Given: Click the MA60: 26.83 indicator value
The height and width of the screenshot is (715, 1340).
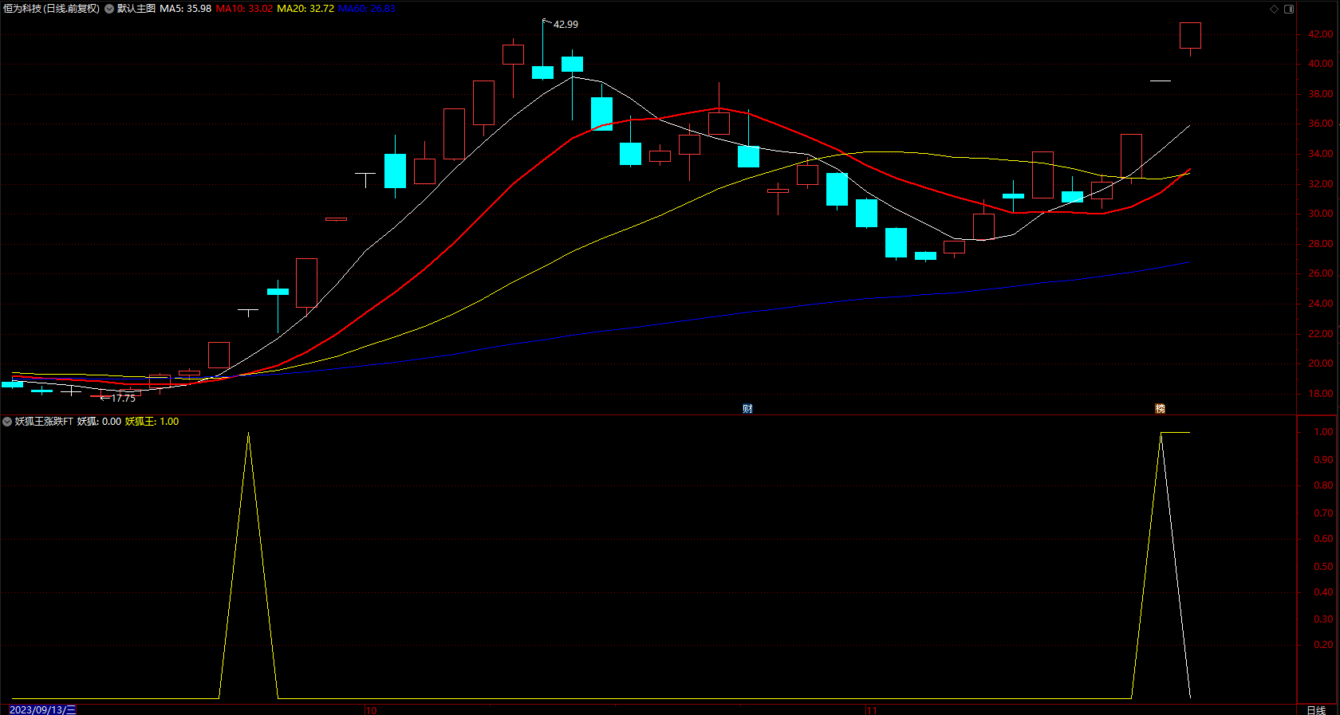Looking at the screenshot, I should click(367, 9).
